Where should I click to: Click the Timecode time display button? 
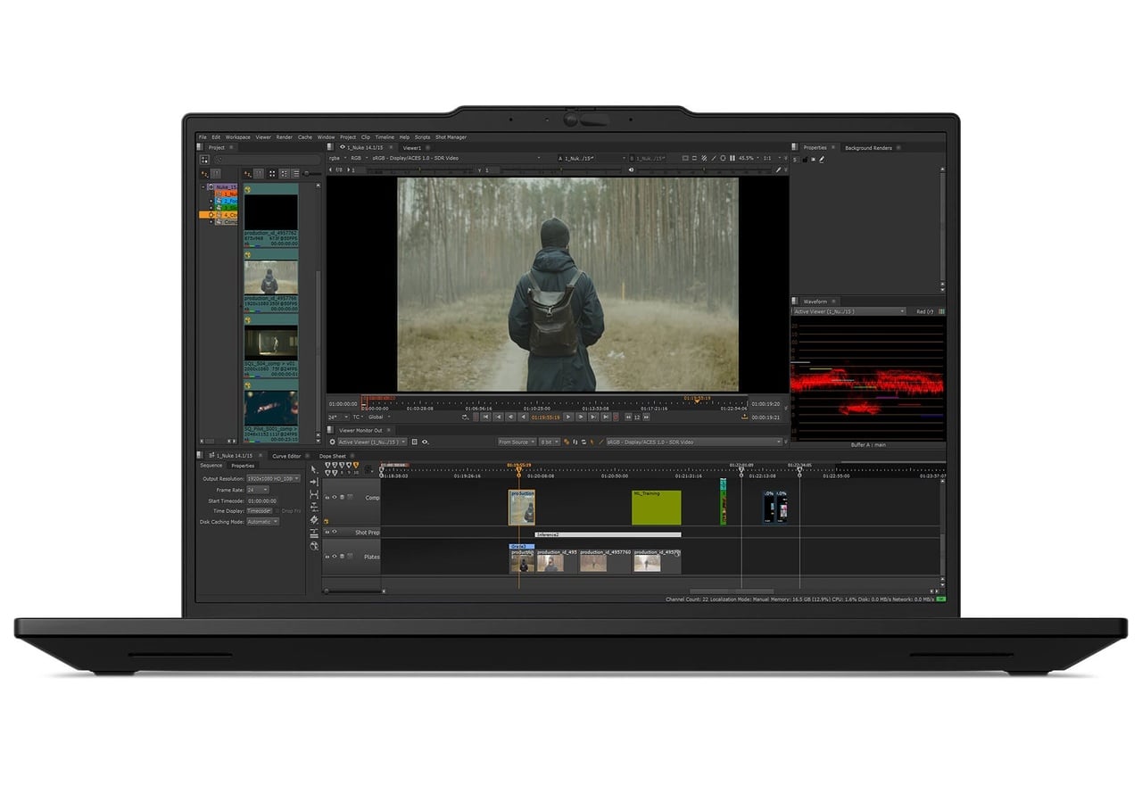[258, 511]
